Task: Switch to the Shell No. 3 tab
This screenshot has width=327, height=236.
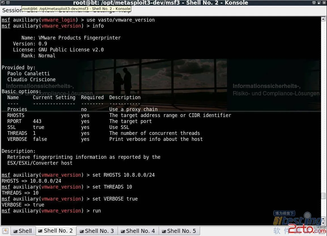Action: tap(97, 231)
